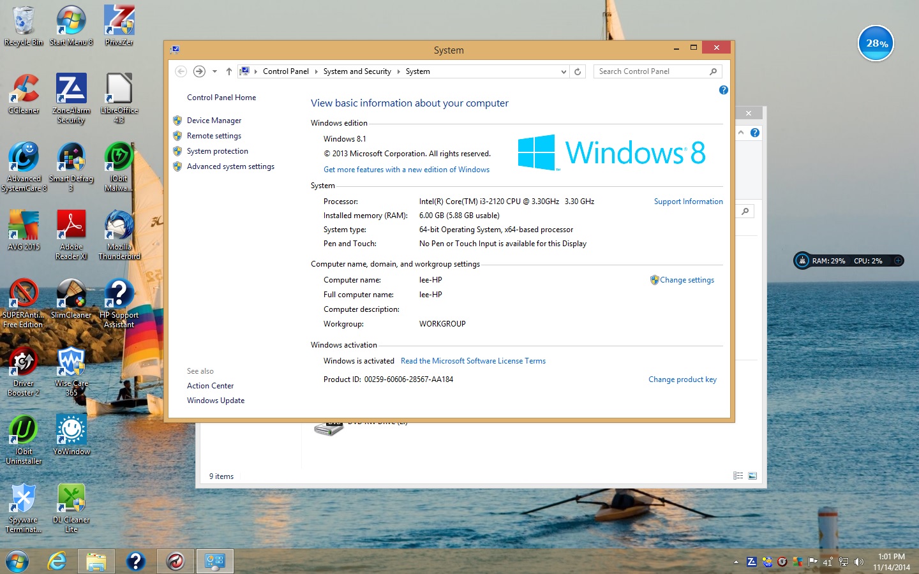Show hidden system tray icons

736,562
